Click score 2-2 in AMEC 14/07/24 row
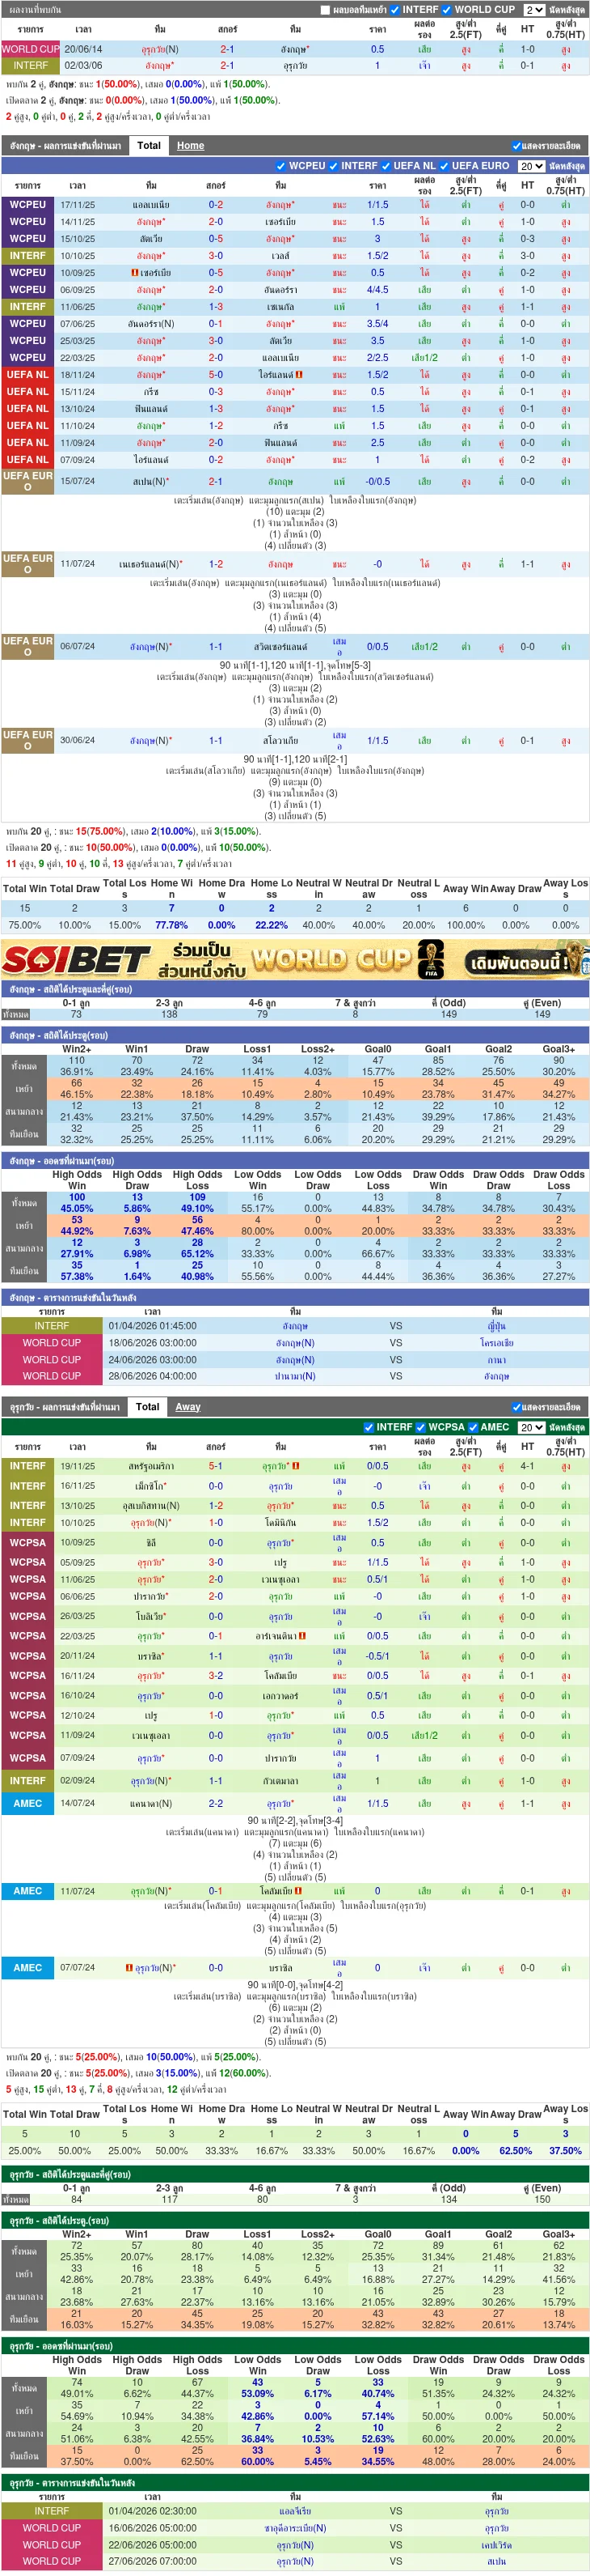590x2576 pixels. [x=216, y=1803]
